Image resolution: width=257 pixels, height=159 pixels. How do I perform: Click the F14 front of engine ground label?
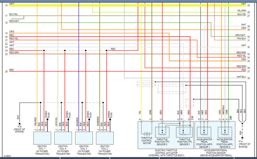tap(244, 144)
